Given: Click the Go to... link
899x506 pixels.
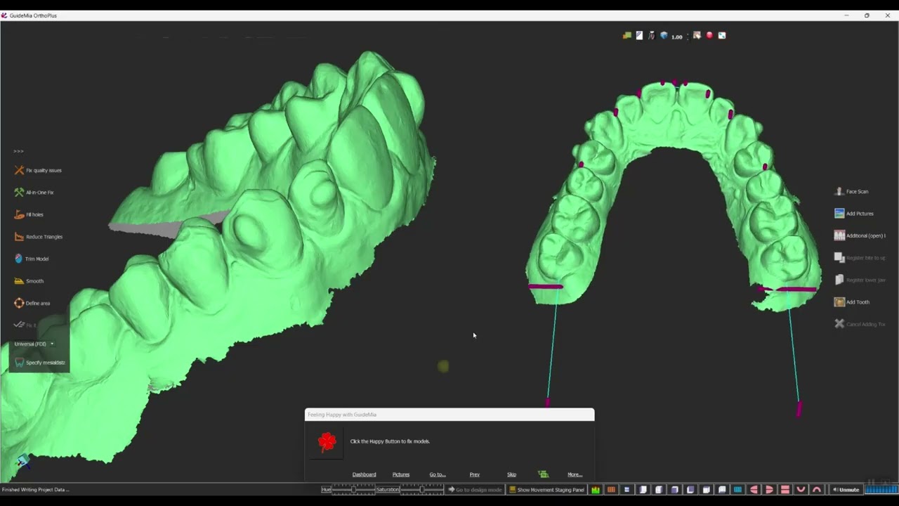Looking at the screenshot, I should click(x=438, y=474).
